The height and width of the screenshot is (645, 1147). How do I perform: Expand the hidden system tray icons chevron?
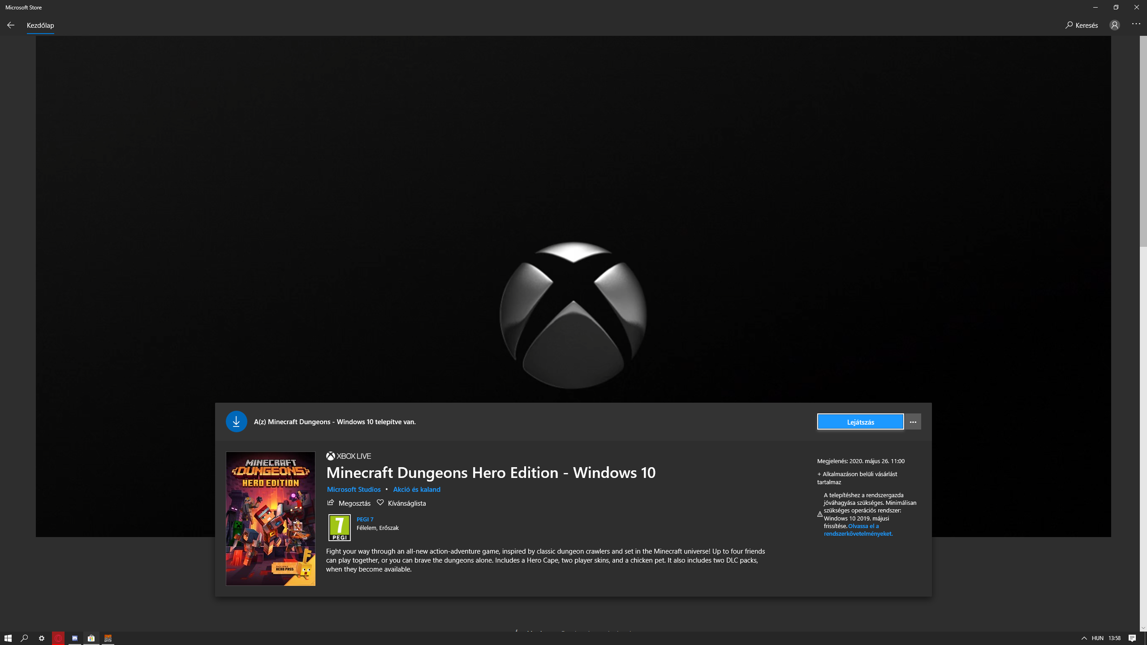[1084, 638]
